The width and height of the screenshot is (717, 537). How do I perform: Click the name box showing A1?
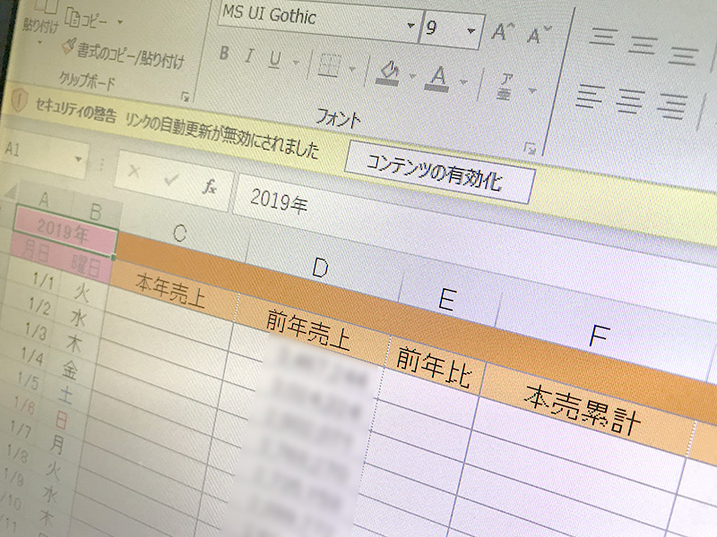point(44,154)
